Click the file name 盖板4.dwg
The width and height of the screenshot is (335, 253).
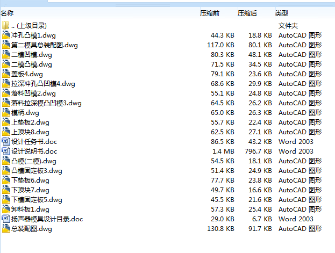[27, 74]
